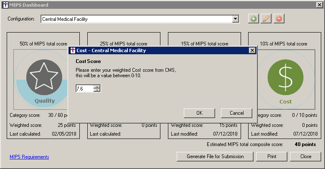The width and height of the screenshot is (325, 169).
Task: Click the red remove configuration icon
Action: 279,19
